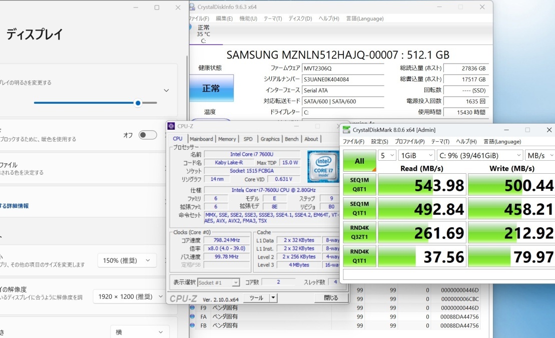Click the blue status icon in the FB row
555x338 pixels.
tap(192, 325)
